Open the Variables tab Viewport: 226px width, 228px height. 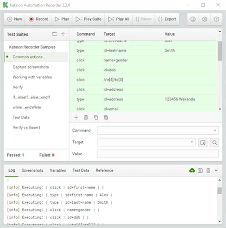[58, 170]
